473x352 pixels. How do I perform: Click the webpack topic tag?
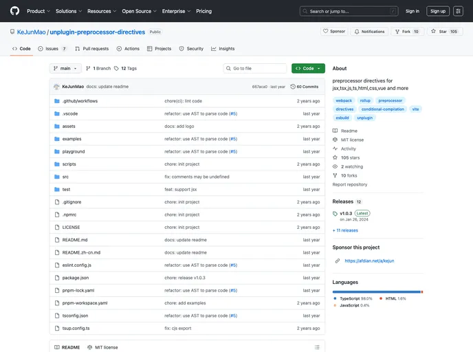pos(344,100)
